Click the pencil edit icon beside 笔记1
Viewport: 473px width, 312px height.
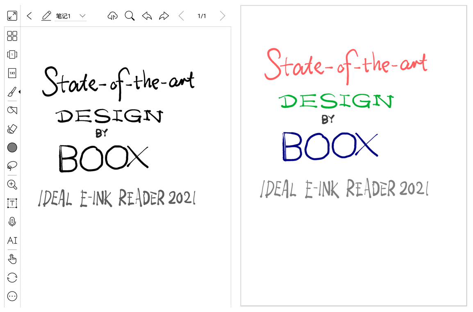coord(46,16)
